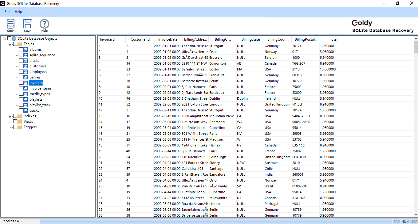Screen dimensions: 418x224
Task: Tick the invoices table checkbox
Action: pyautogui.click(x=21, y=83)
